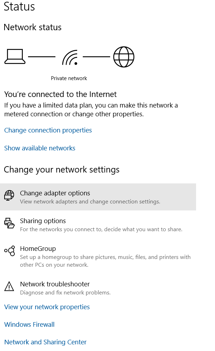Viewport: 215px width, 351px height.
Task: Click the laptop device icon
Action: 15,57
